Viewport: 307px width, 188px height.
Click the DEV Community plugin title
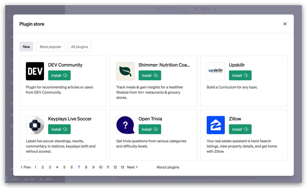coord(65,65)
